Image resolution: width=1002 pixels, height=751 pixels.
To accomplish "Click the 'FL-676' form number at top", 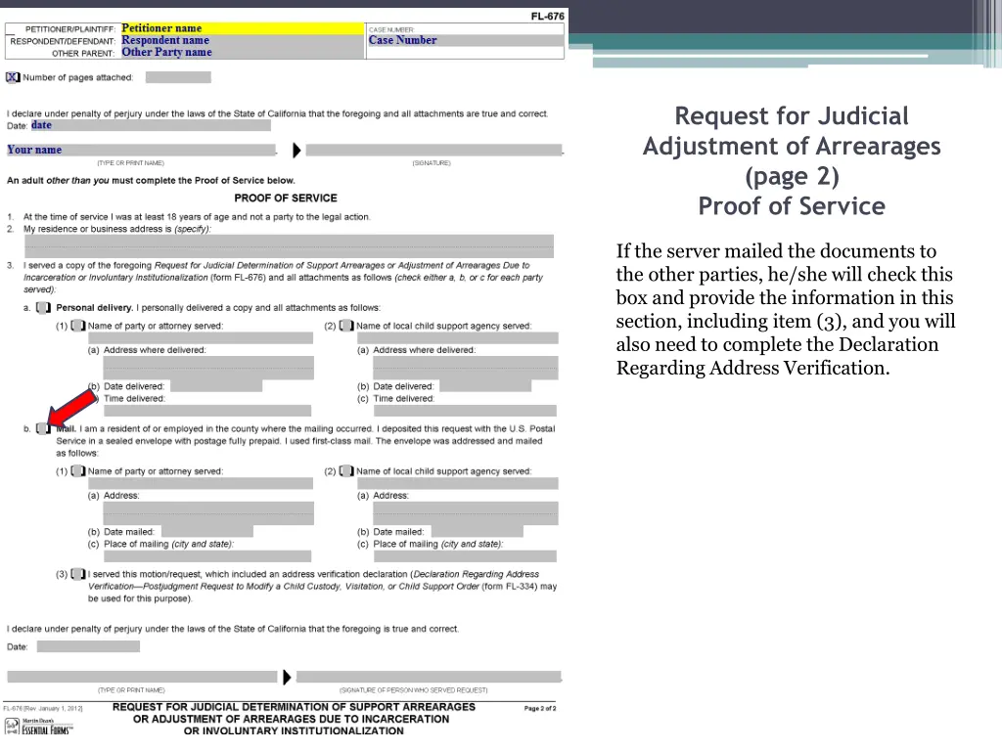I will click(x=548, y=16).
